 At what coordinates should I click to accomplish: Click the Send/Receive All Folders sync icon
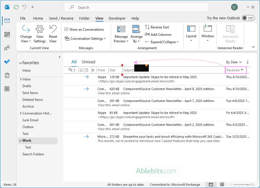click(16, 7)
